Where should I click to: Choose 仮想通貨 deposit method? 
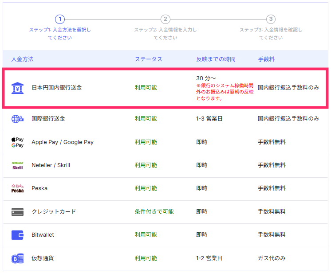click(43, 258)
